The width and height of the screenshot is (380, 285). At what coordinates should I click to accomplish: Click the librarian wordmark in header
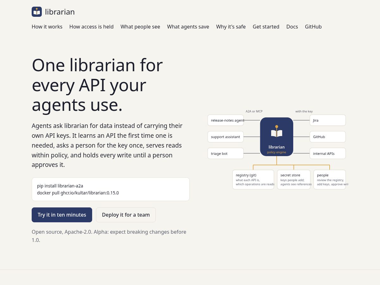pyautogui.click(x=60, y=12)
